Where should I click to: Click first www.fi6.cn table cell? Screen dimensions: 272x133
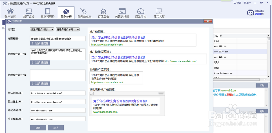click(x=225, y=46)
